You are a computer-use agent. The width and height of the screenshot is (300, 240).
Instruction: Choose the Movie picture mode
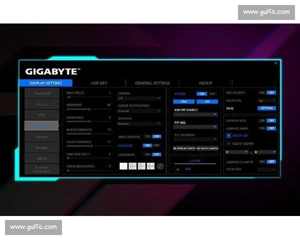pos(42,136)
